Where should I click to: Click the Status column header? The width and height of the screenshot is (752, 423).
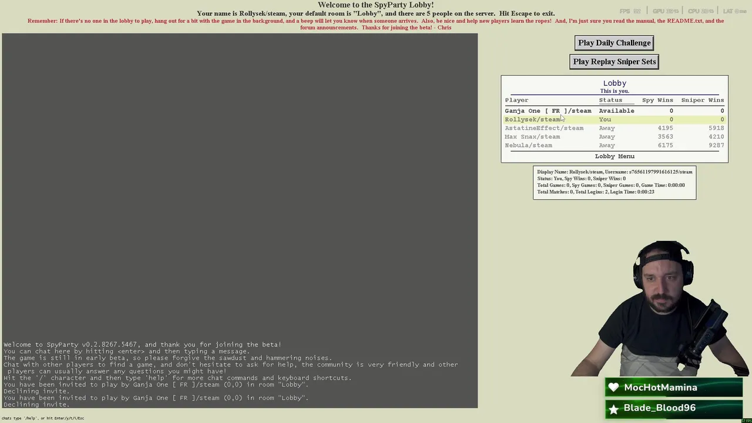point(610,100)
